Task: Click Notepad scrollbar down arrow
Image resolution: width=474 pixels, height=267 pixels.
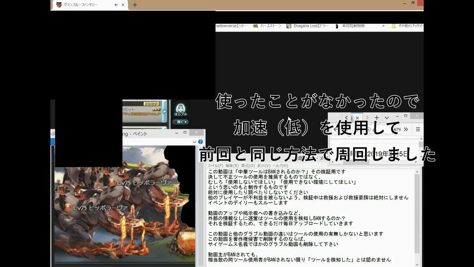Action: (417, 264)
